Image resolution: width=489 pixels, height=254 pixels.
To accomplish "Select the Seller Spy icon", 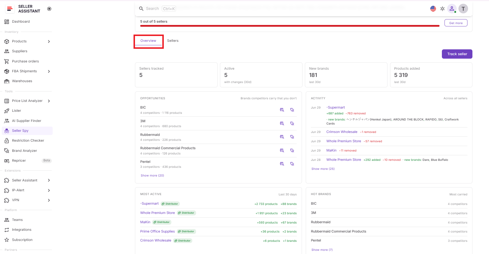I will 7,131.
